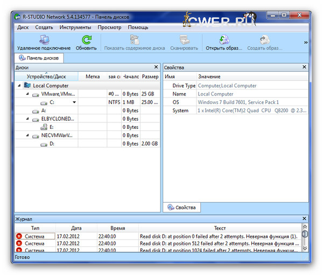Show hidden toolbar items via overflow chevron
The height and width of the screenshot is (275, 323).
[x=306, y=42]
